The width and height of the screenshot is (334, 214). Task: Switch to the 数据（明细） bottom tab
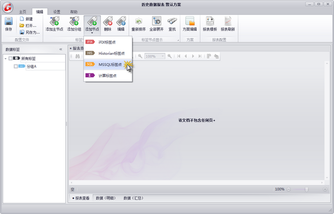[106, 198]
